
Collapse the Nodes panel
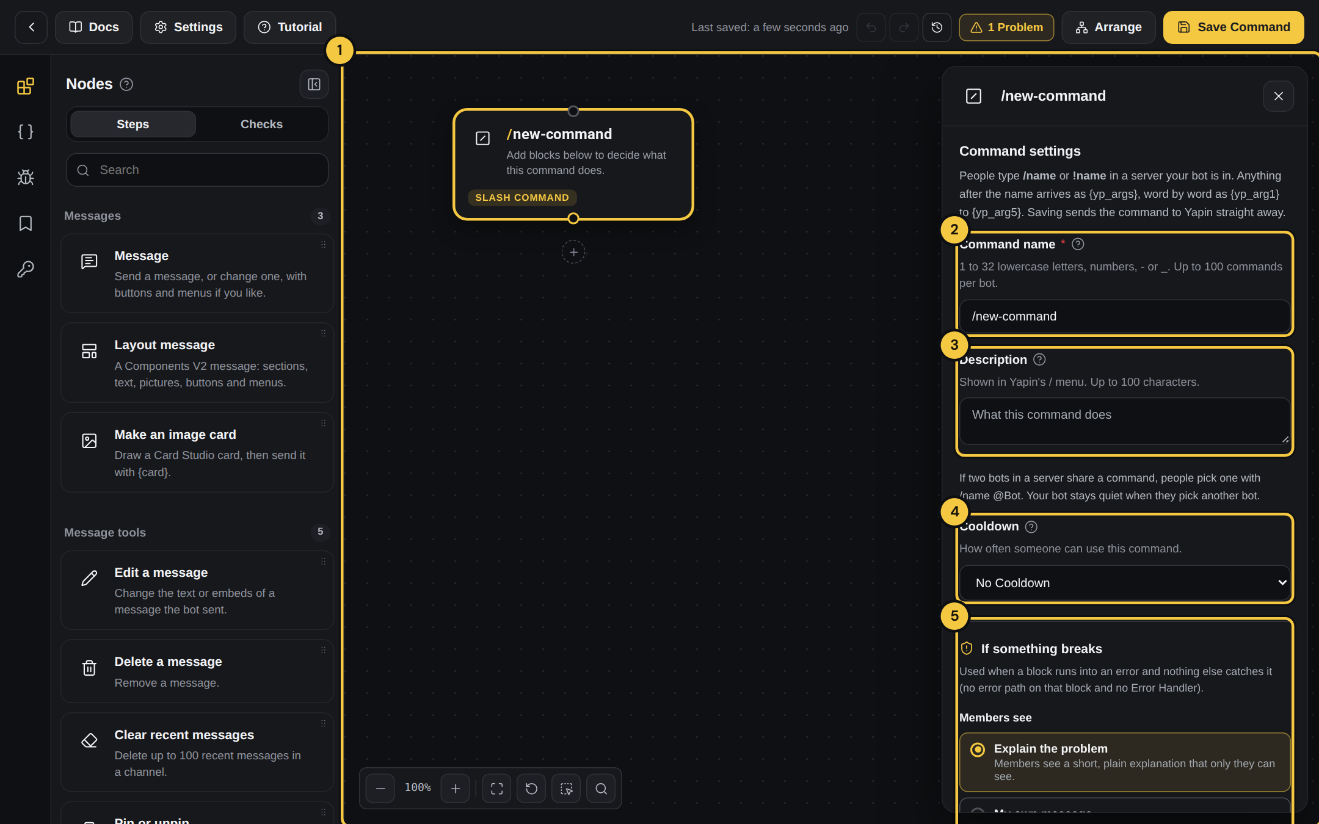314,84
